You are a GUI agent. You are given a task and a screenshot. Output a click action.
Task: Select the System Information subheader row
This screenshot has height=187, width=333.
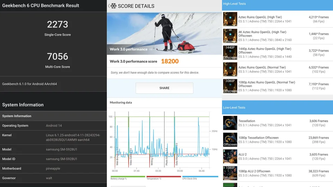pos(53,116)
